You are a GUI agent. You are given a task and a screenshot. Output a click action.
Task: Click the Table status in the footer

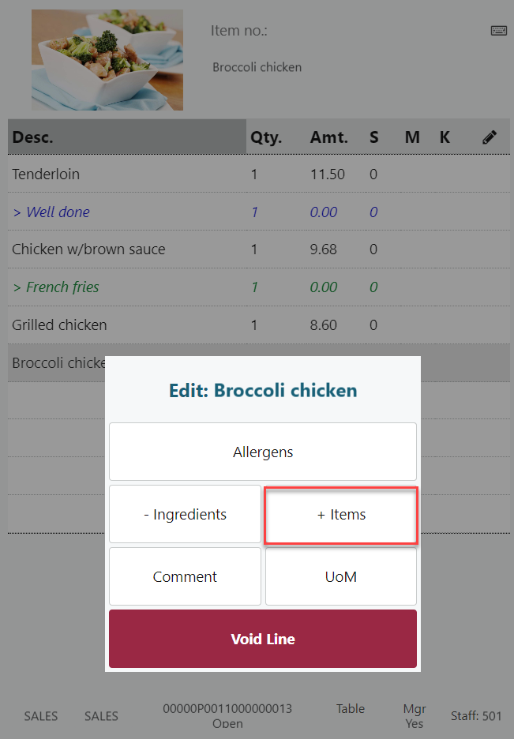pyautogui.click(x=351, y=709)
